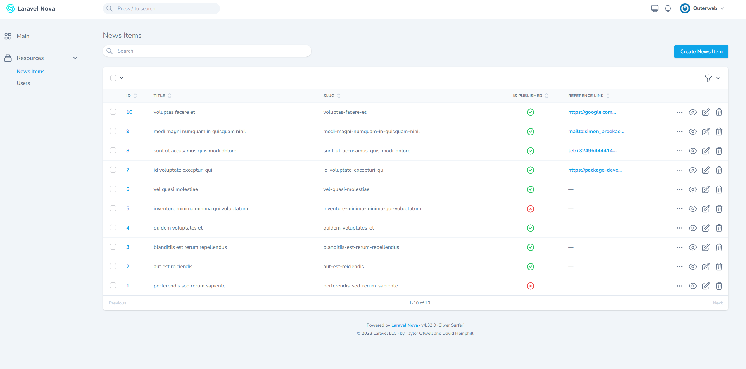Screen dimensions: 746x369
Task: Click the theme switcher monitor icon
Action: [x=655, y=8]
